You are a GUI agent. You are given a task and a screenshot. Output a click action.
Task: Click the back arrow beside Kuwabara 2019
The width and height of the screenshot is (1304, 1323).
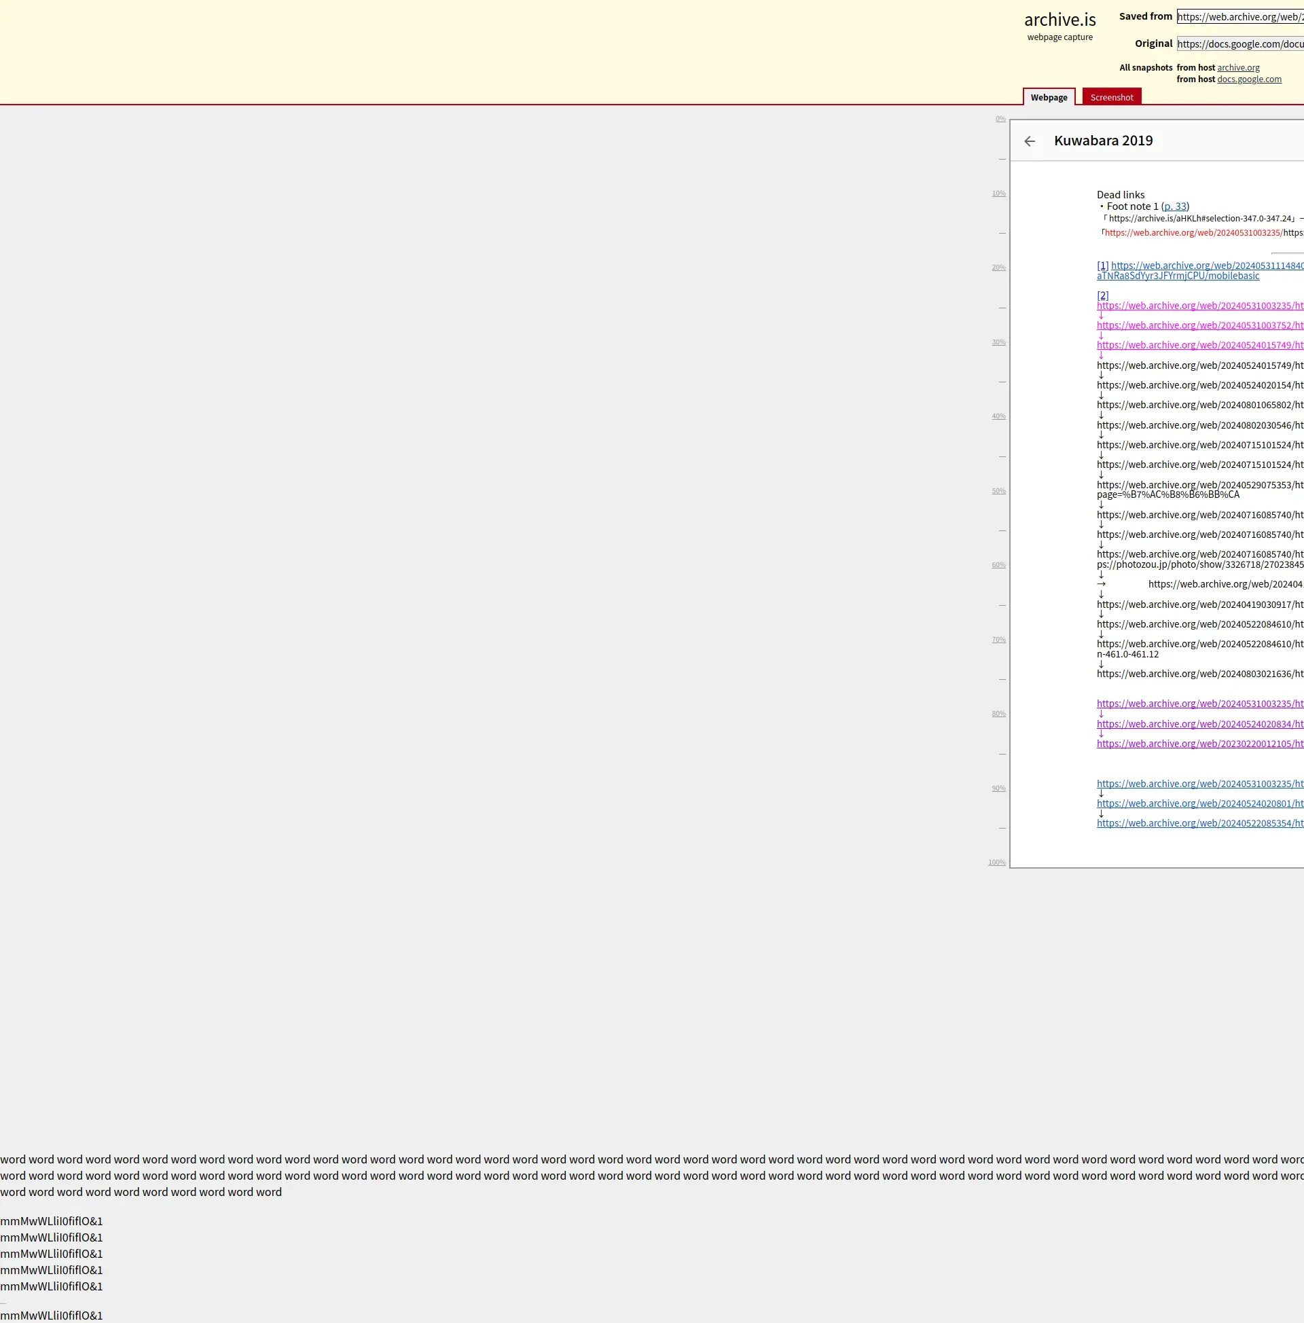(x=1030, y=141)
